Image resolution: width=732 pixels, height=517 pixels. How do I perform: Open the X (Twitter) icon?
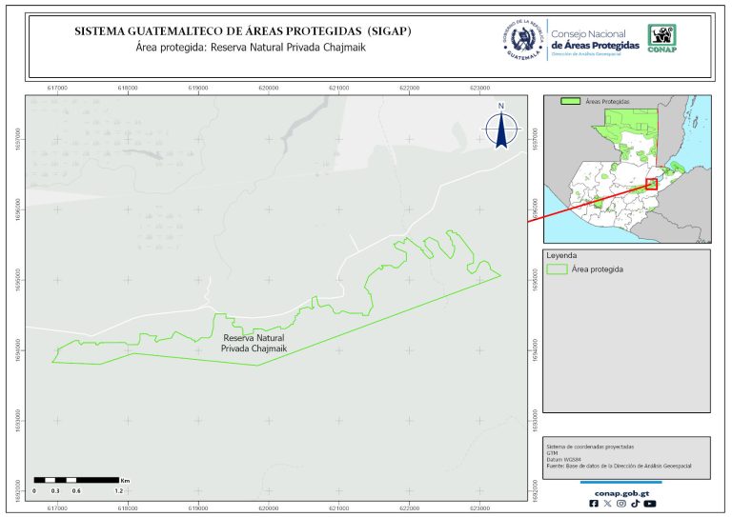607,504
